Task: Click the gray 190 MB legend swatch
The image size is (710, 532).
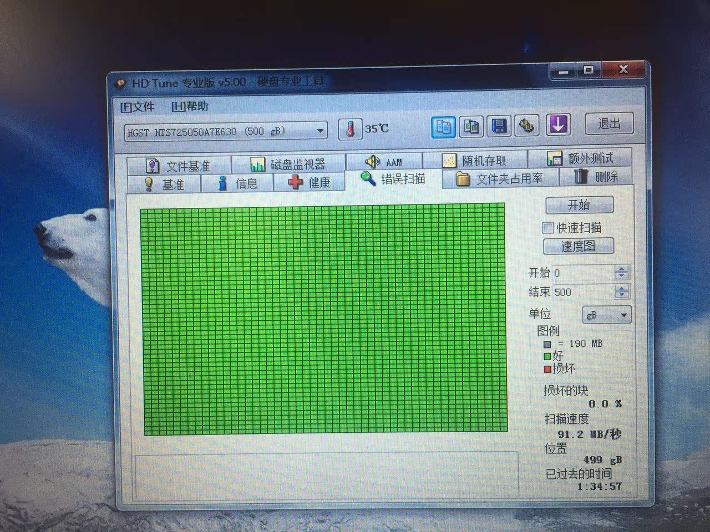Action: pyautogui.click(x=547, y=344)
